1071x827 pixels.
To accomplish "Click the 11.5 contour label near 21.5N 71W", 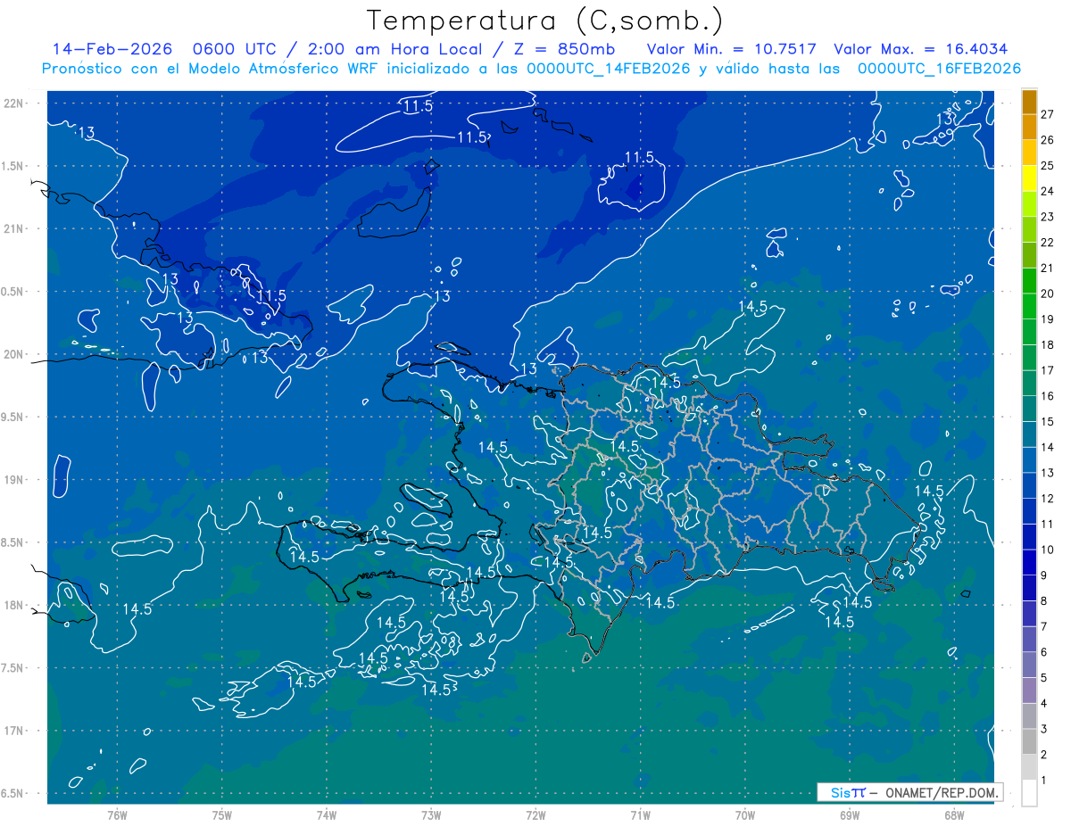I will 639,157.
